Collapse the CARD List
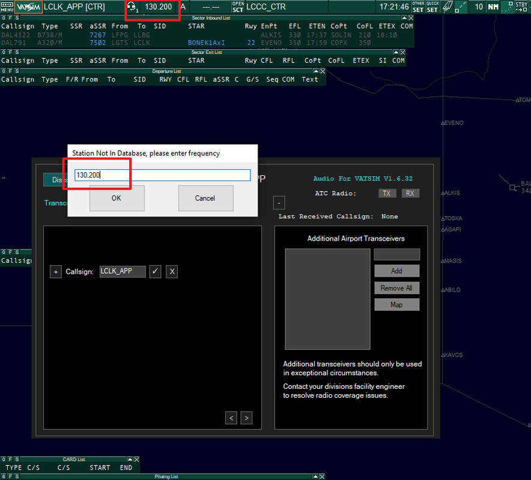 [130, 460]
